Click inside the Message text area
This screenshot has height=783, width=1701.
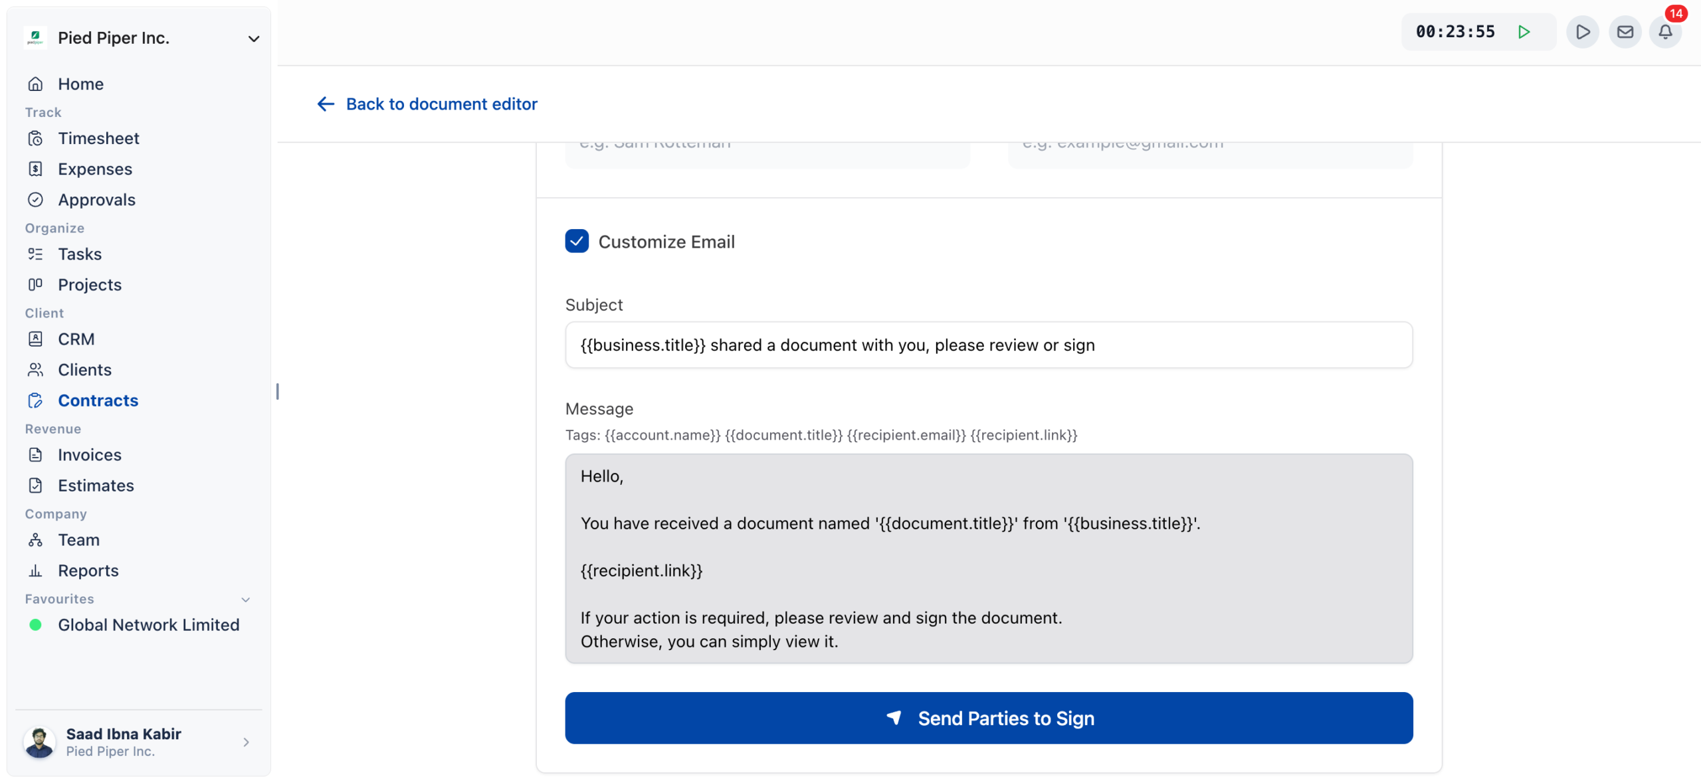[989, 558]
